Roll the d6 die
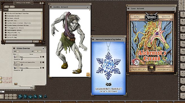The width and height of the screenshot is (185, 103). (40, 97)
